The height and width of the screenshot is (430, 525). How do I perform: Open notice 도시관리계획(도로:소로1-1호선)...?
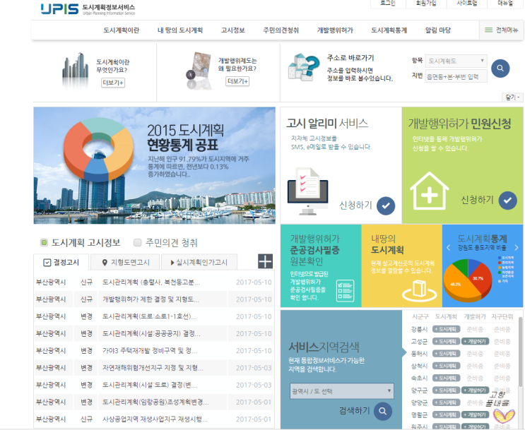tap(149, 316)
